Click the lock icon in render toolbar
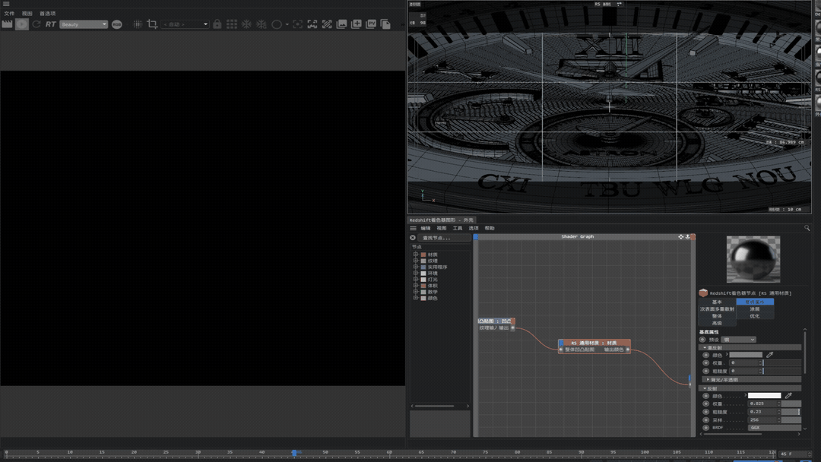Viewport: 821px width, 462px height. coord(217,24)
